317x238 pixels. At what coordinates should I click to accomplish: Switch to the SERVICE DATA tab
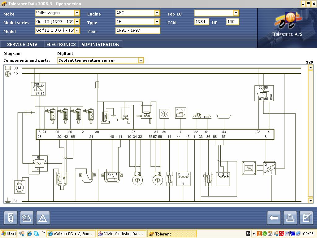tap(22, 44)
